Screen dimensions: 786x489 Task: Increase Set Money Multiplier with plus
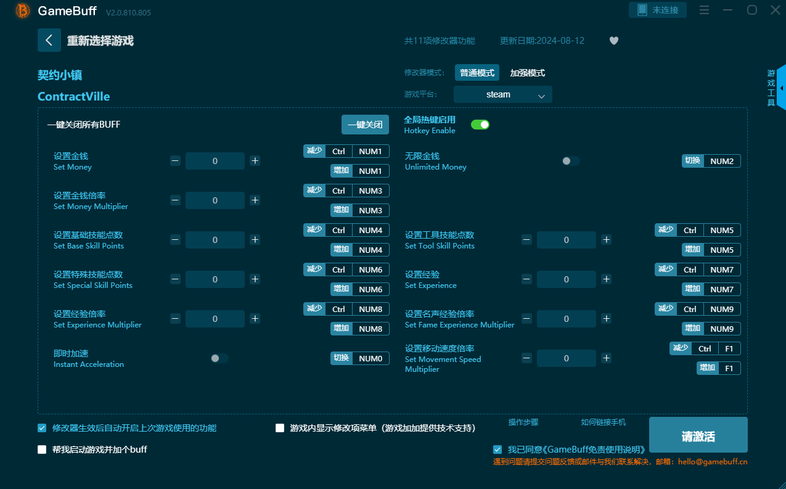tap(255, 200)
